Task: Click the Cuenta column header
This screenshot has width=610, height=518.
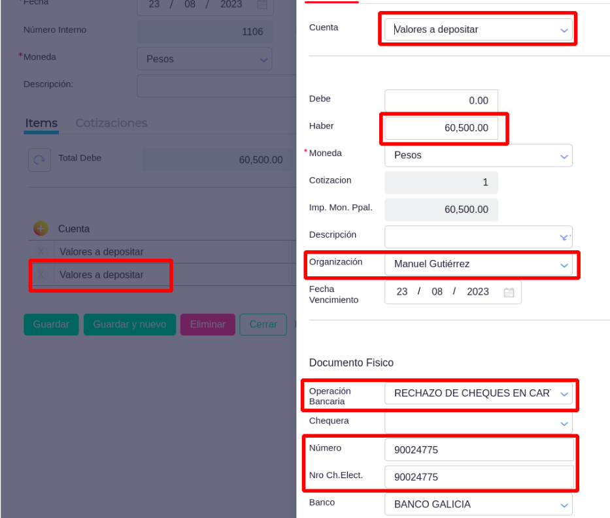Action: click(x=74, y=229)
